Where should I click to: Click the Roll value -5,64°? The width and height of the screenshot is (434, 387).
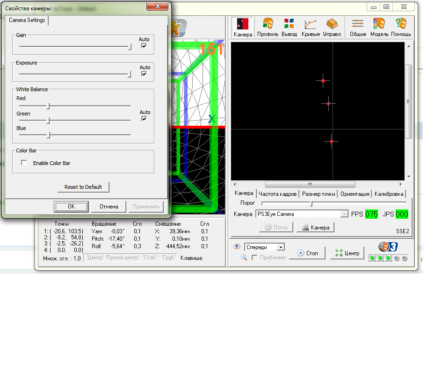(x=118, y=246)
